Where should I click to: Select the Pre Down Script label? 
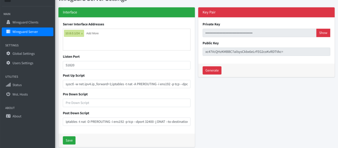click(75, 94)
